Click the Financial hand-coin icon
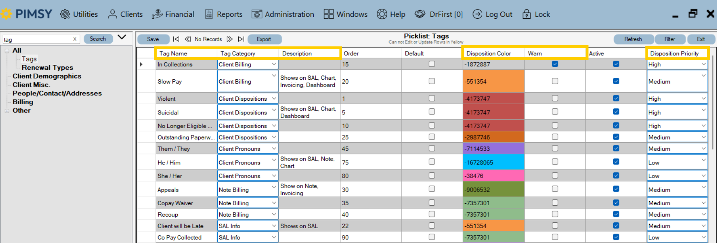The image size is (717, 243). 157,14
